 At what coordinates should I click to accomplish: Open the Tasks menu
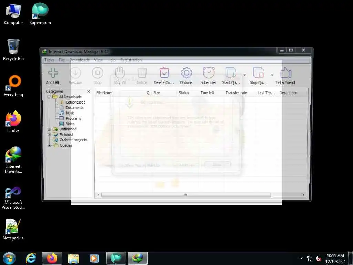(49, 60)
